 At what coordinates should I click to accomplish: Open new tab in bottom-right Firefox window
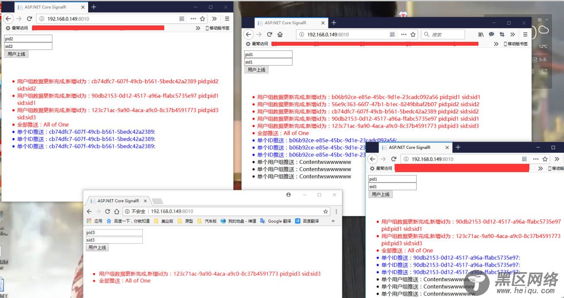pos(458,147)
